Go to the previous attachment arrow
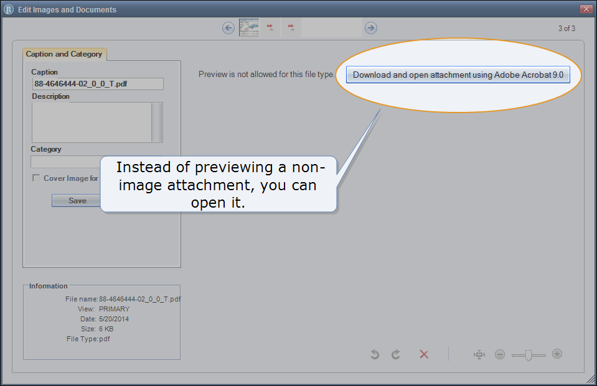This screenshot has height=386, width=597. 228,28
